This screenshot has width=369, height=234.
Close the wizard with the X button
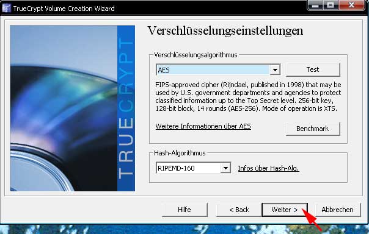[x=351, y=5]
